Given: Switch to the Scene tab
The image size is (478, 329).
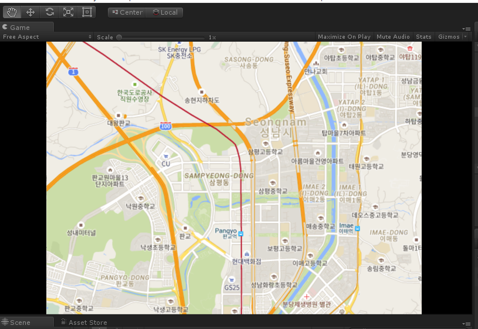Looking at the screenshot, I should pos(27,323).
